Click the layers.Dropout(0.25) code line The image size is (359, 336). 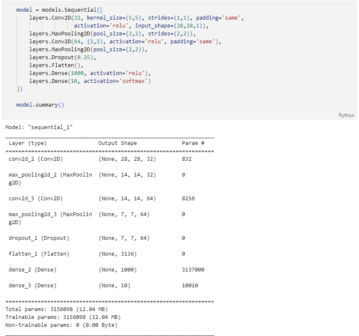pos(63,57)
